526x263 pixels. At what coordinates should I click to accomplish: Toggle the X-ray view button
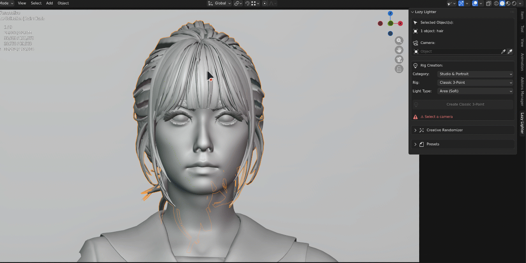coord(489,3)
